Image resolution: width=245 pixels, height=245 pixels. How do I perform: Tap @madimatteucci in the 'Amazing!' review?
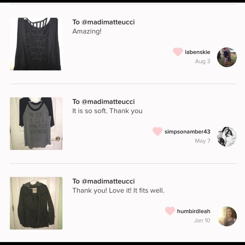(108, 22)
